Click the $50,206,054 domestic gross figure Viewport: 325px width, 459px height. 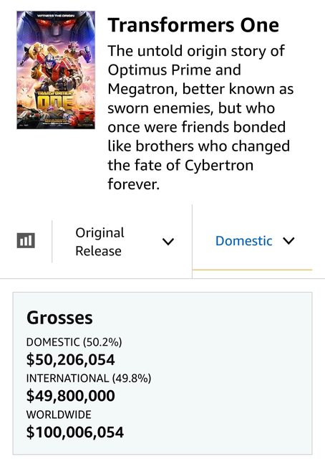tap(70, 359)
